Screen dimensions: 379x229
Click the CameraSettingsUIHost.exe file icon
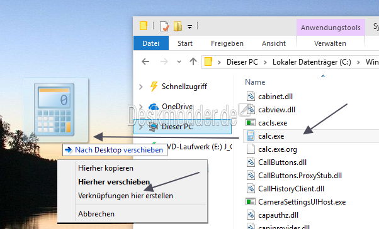coord(251,202)
